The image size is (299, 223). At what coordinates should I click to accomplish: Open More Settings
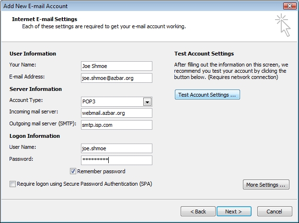(x=266, y=185)
